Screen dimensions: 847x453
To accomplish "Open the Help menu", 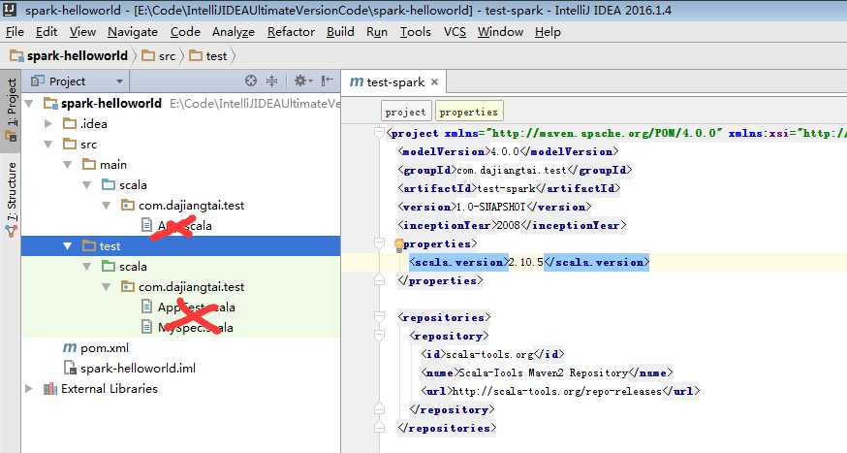I will (548, 32).
